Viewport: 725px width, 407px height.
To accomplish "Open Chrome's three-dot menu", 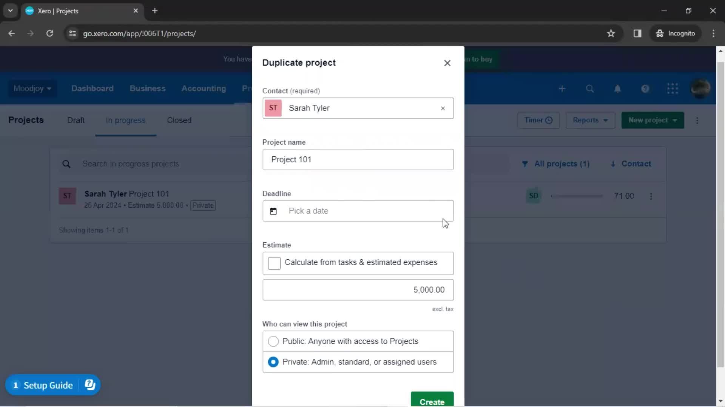I will coord(713,34).
